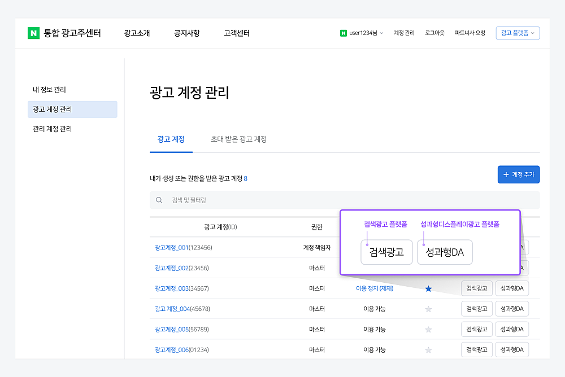Click 계정 관리 in the header
Image resolution: width=565 pixels, height=377 pixels.
pyautogui.click(x=404, y=33)
